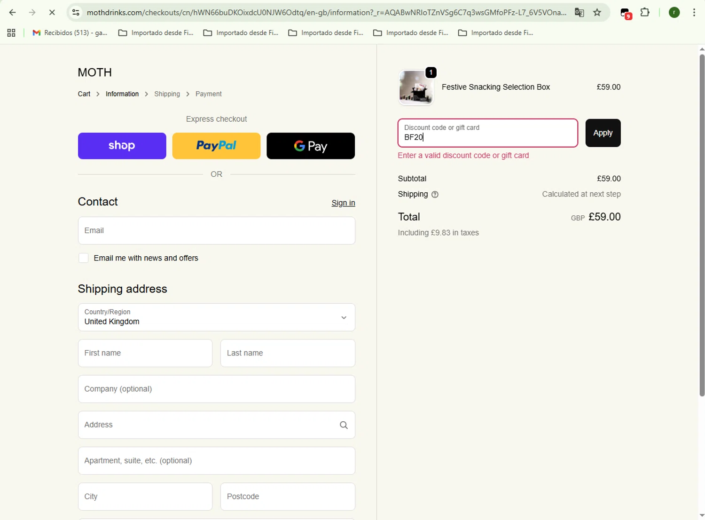Click the scrollbar down arrow
The image size is (705, 520).
[x=702, y=516]
